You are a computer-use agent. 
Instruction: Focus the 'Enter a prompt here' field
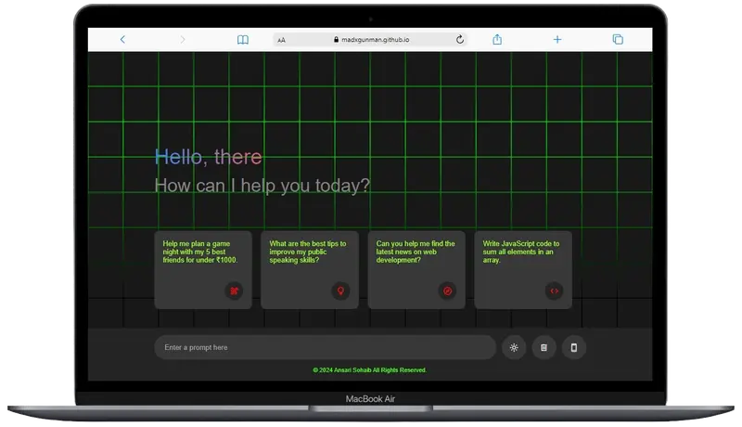326,347
